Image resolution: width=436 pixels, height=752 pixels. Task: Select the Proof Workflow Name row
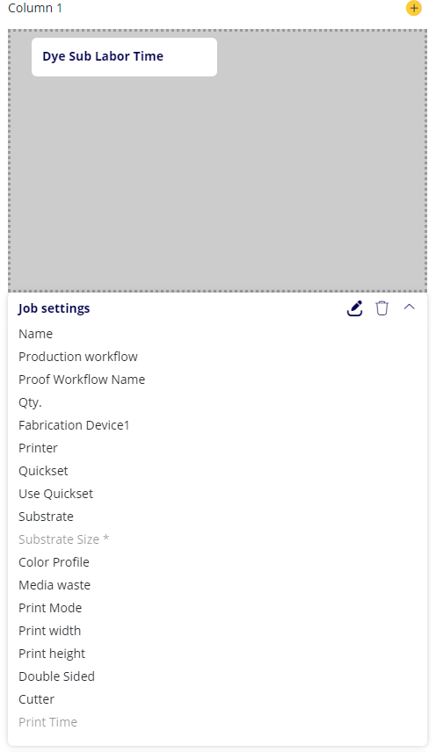click(x=82, y=380)
